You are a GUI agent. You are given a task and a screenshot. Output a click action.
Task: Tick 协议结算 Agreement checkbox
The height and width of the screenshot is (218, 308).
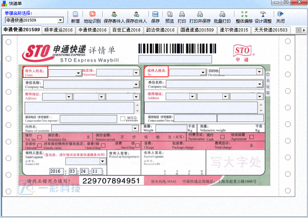click(x=252, y=137)
